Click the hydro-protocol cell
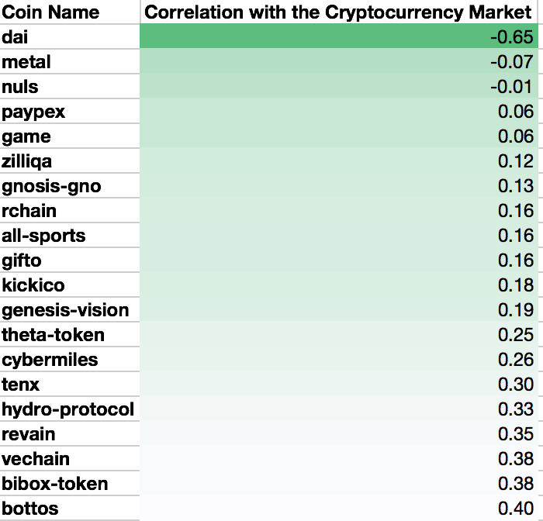 [68, 409]
